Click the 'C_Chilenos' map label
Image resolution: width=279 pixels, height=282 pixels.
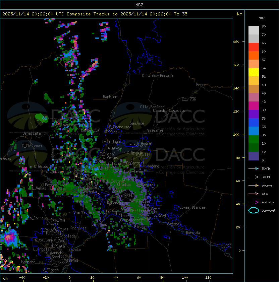[x=32, y=146]
